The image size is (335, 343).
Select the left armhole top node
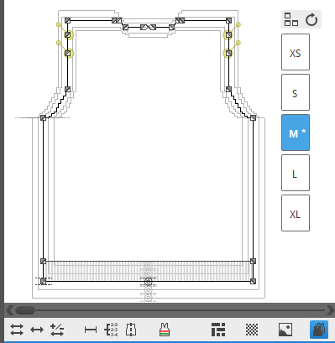[67, 89]
